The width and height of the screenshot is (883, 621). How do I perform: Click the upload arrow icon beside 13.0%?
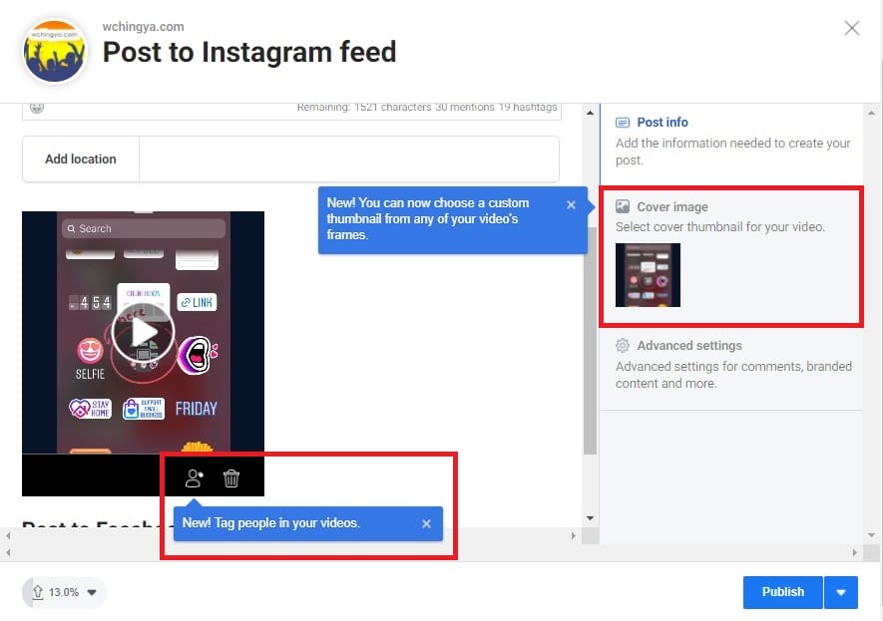[x=38, y=592]
